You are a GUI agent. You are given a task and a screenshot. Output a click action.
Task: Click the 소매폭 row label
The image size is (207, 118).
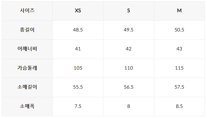27,106
